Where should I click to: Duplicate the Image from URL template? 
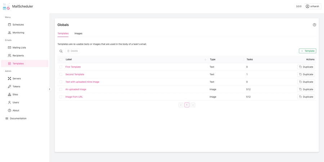click(306, 97)
